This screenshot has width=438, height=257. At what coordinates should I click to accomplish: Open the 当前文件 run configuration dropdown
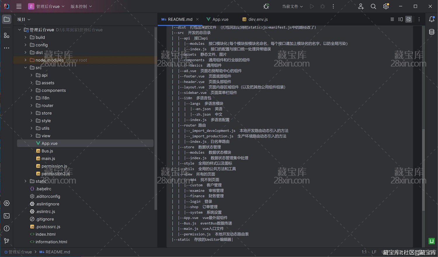(292, 6)
